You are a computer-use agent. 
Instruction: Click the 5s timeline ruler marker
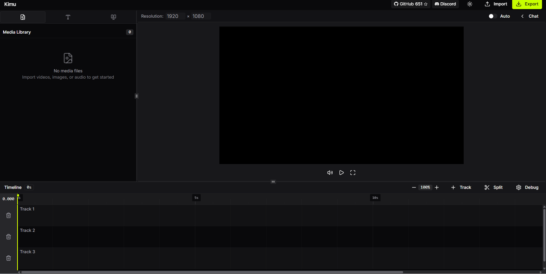click(x=196, y=198)
